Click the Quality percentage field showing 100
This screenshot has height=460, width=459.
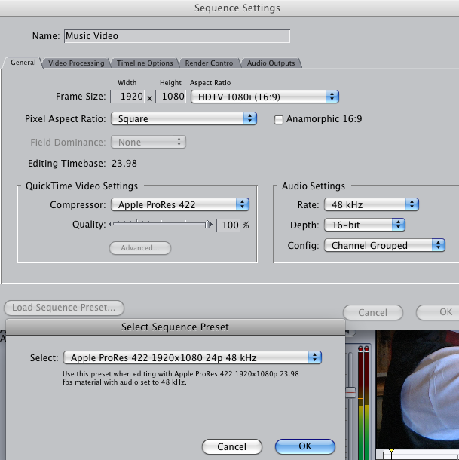pos(228,225)
